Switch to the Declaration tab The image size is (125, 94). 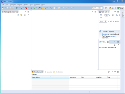tap(58, 72)
